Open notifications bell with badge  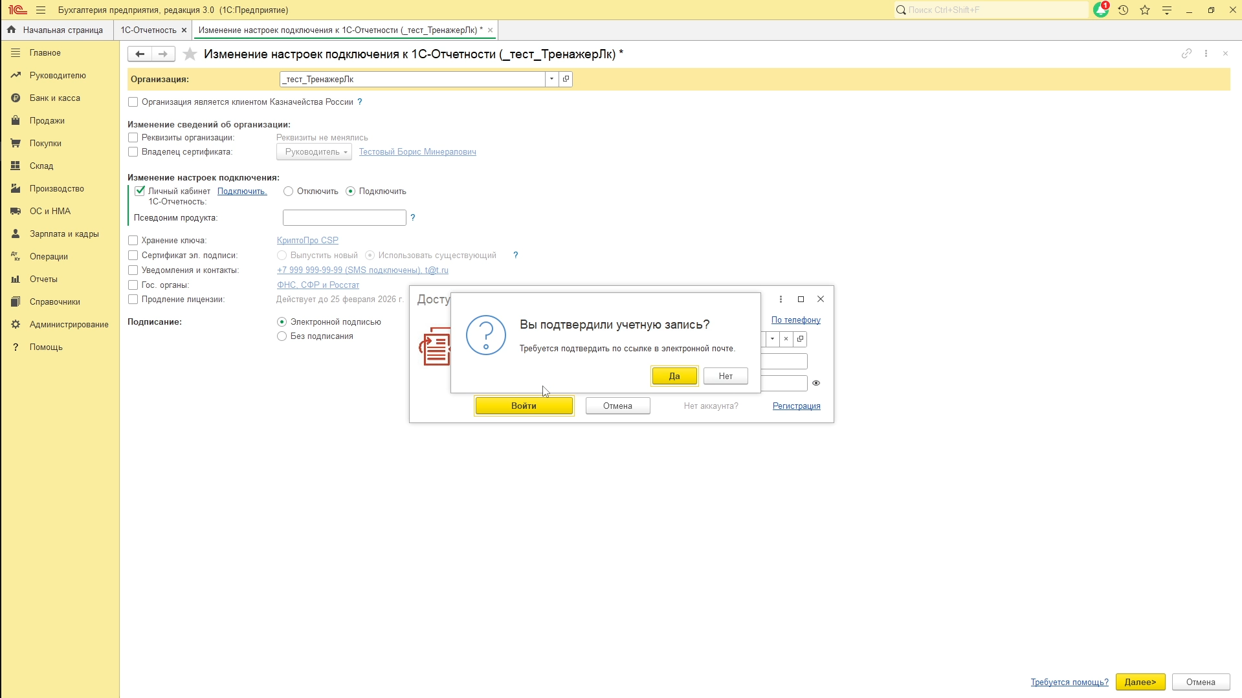[x=1101, y=10]
